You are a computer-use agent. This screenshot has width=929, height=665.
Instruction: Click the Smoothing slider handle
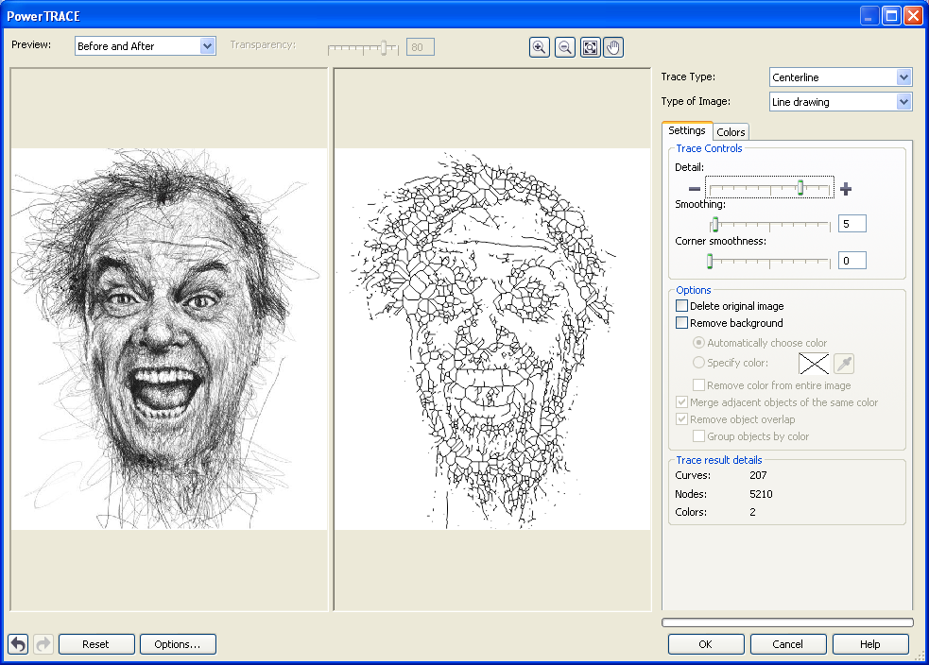[715, 224]
